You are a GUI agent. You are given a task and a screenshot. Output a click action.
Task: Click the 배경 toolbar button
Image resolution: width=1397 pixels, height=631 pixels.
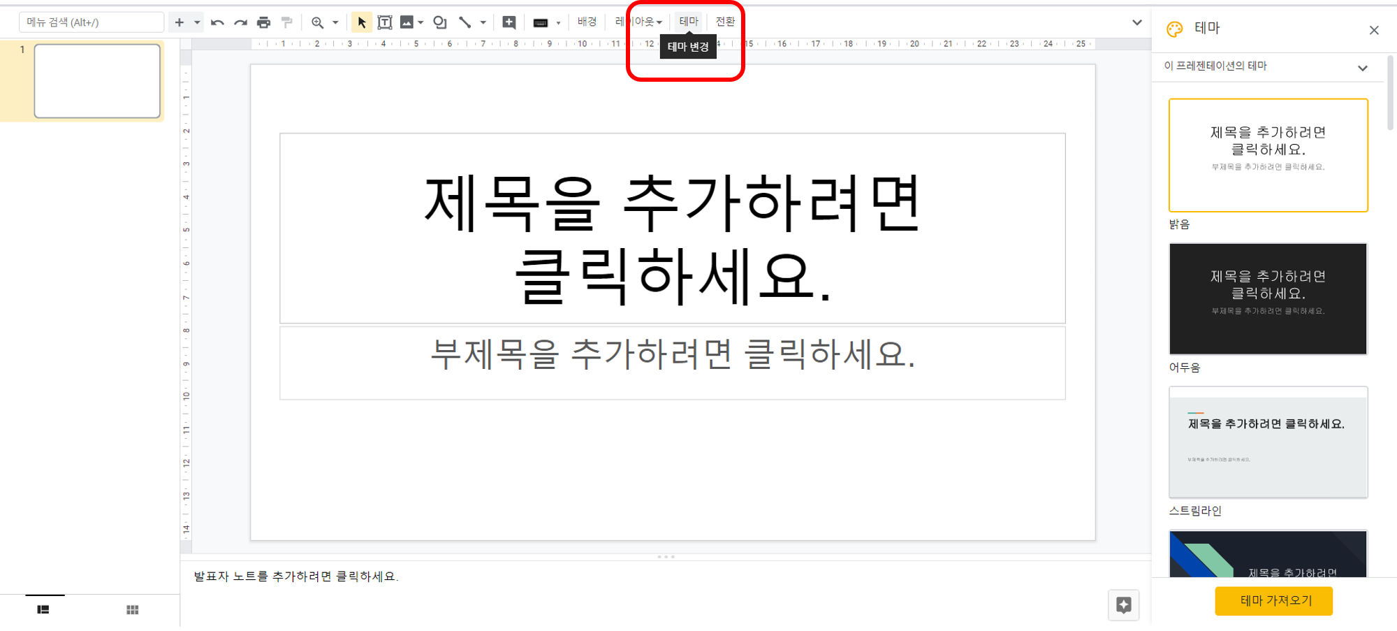(587, 22)
